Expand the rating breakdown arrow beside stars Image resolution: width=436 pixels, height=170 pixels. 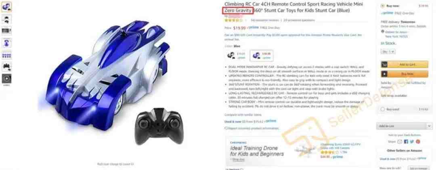point(245,20)
